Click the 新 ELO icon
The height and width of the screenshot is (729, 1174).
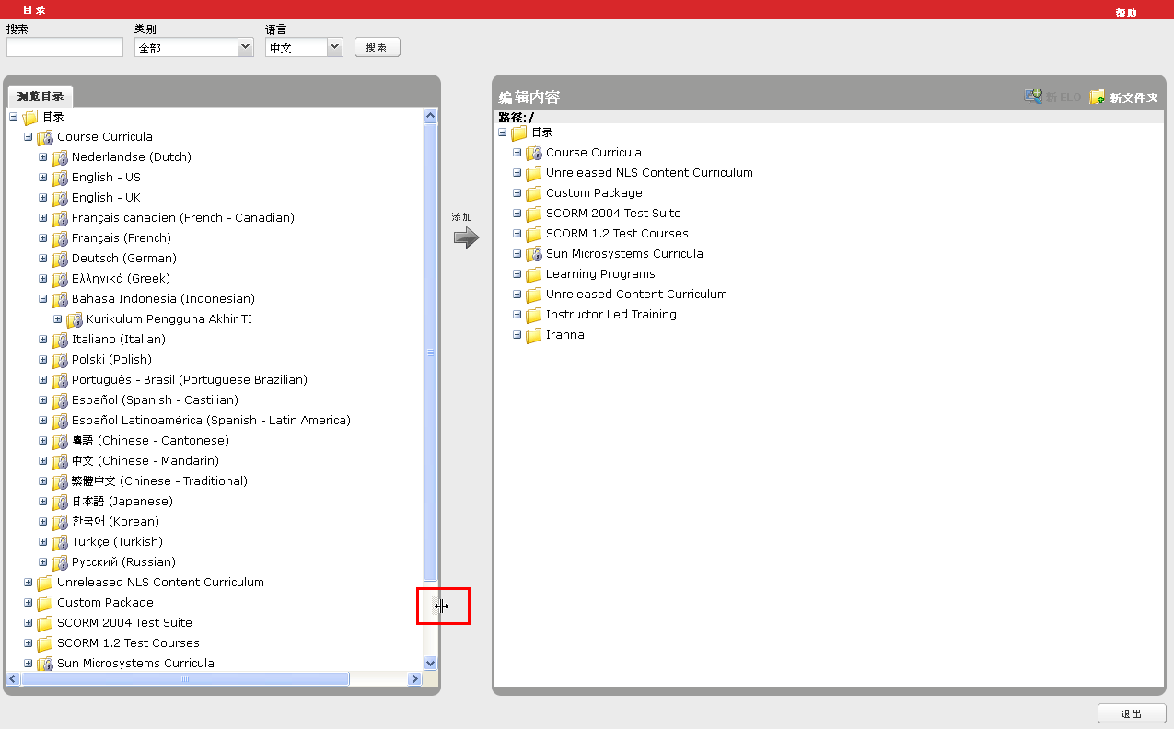(x=1033, y=98)
